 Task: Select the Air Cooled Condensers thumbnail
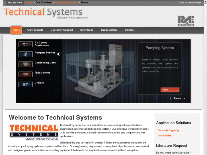point(26,44)
